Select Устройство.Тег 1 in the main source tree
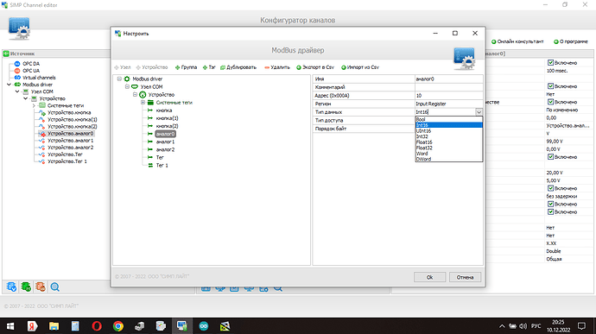 coord(67,161)
